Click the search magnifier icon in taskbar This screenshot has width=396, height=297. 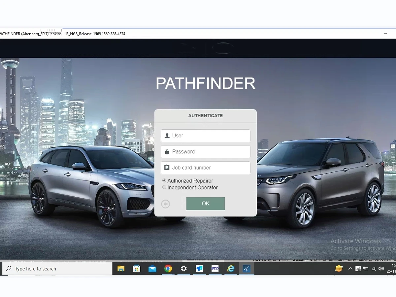(9, 269)
